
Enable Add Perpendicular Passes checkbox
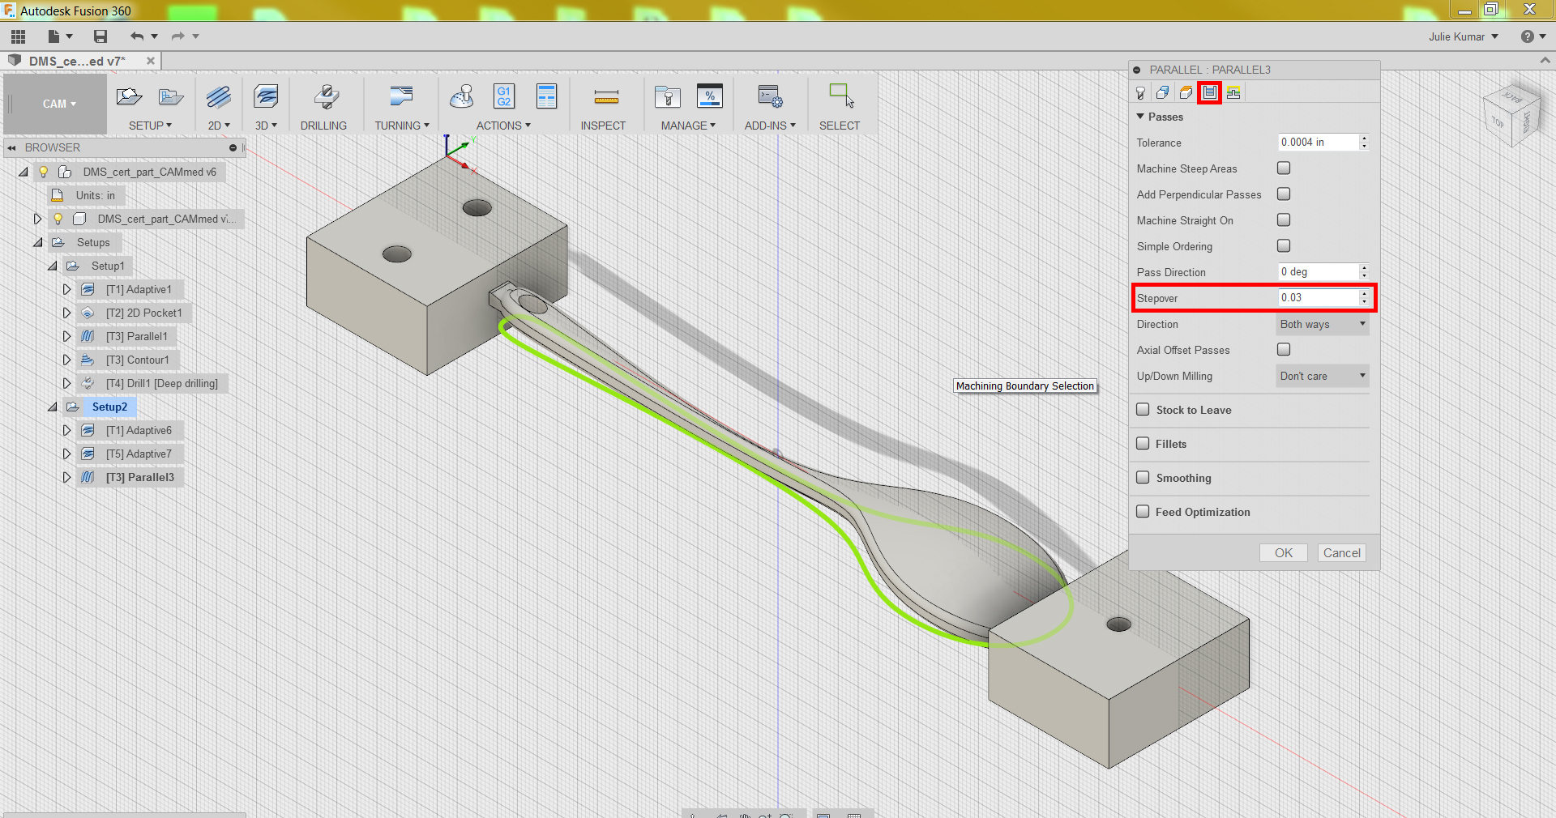pos(1284,194)
